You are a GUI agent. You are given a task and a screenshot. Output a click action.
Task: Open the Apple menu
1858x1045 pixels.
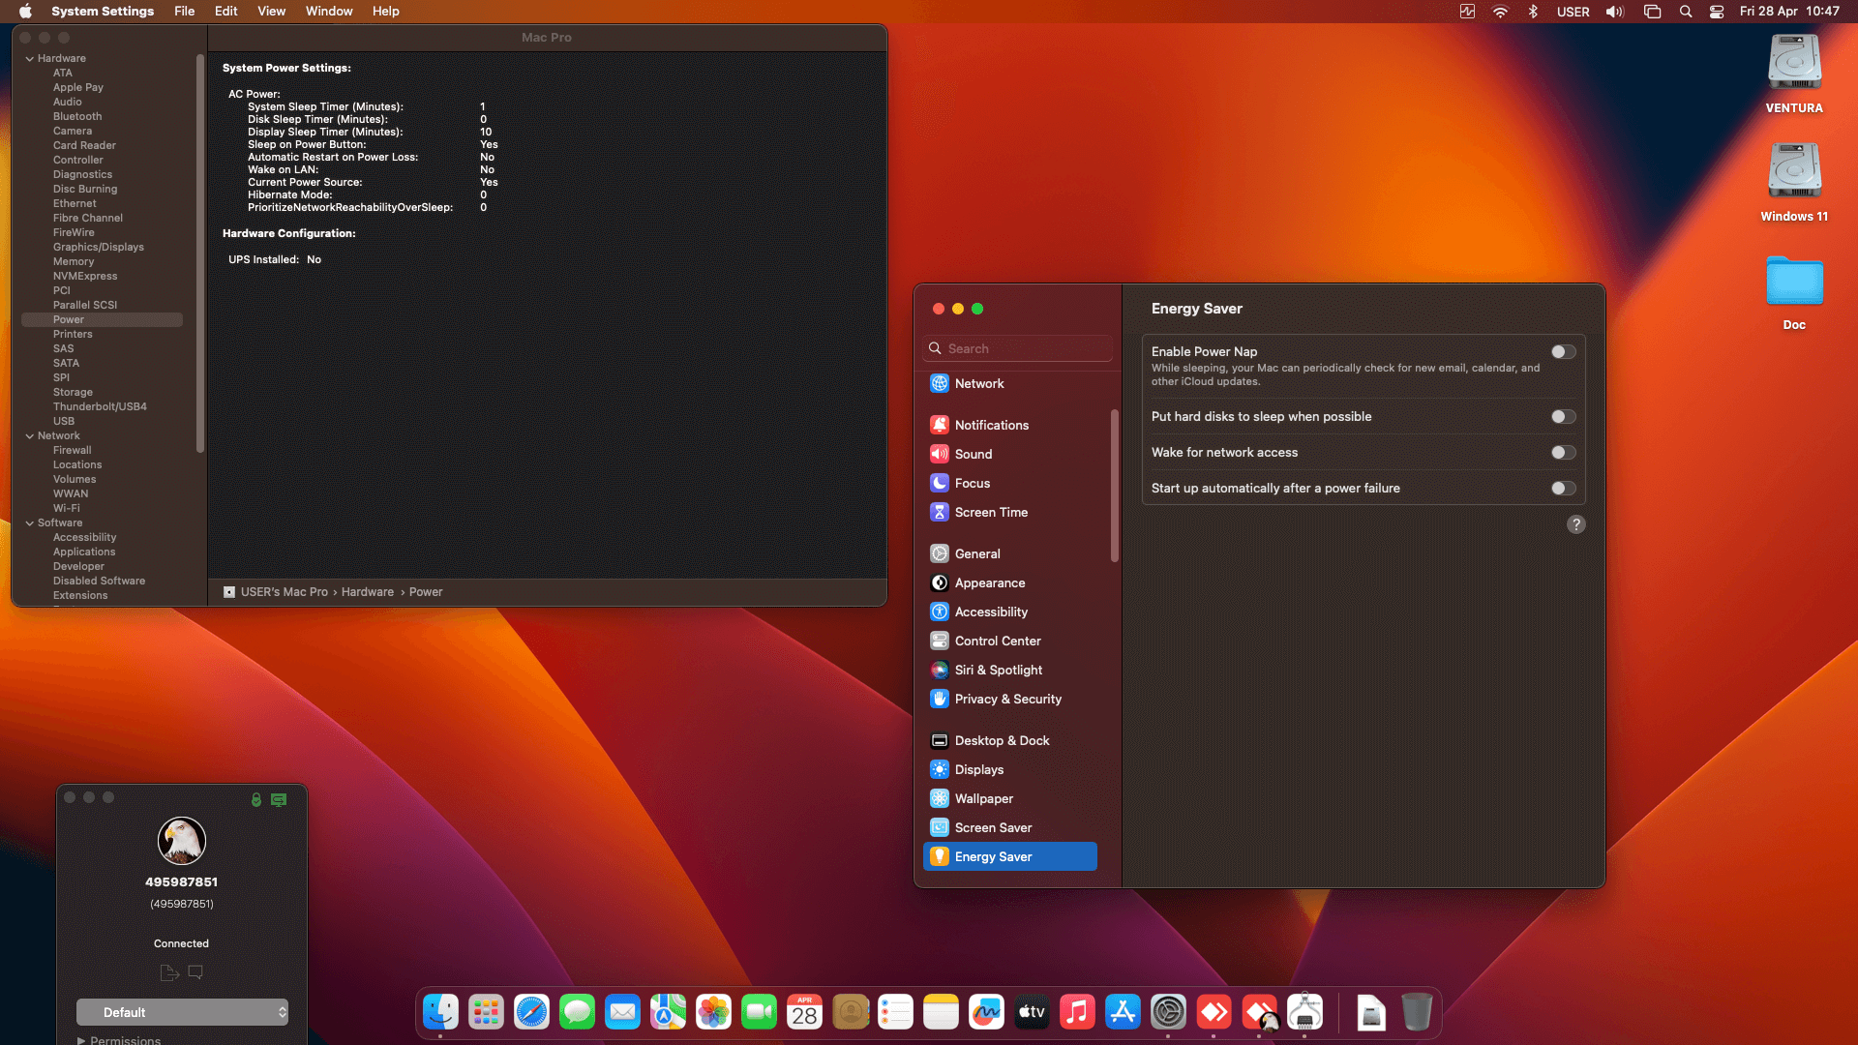click(x=26, y=12)
